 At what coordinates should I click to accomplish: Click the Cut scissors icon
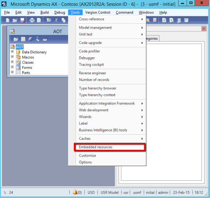pos(56,20)
